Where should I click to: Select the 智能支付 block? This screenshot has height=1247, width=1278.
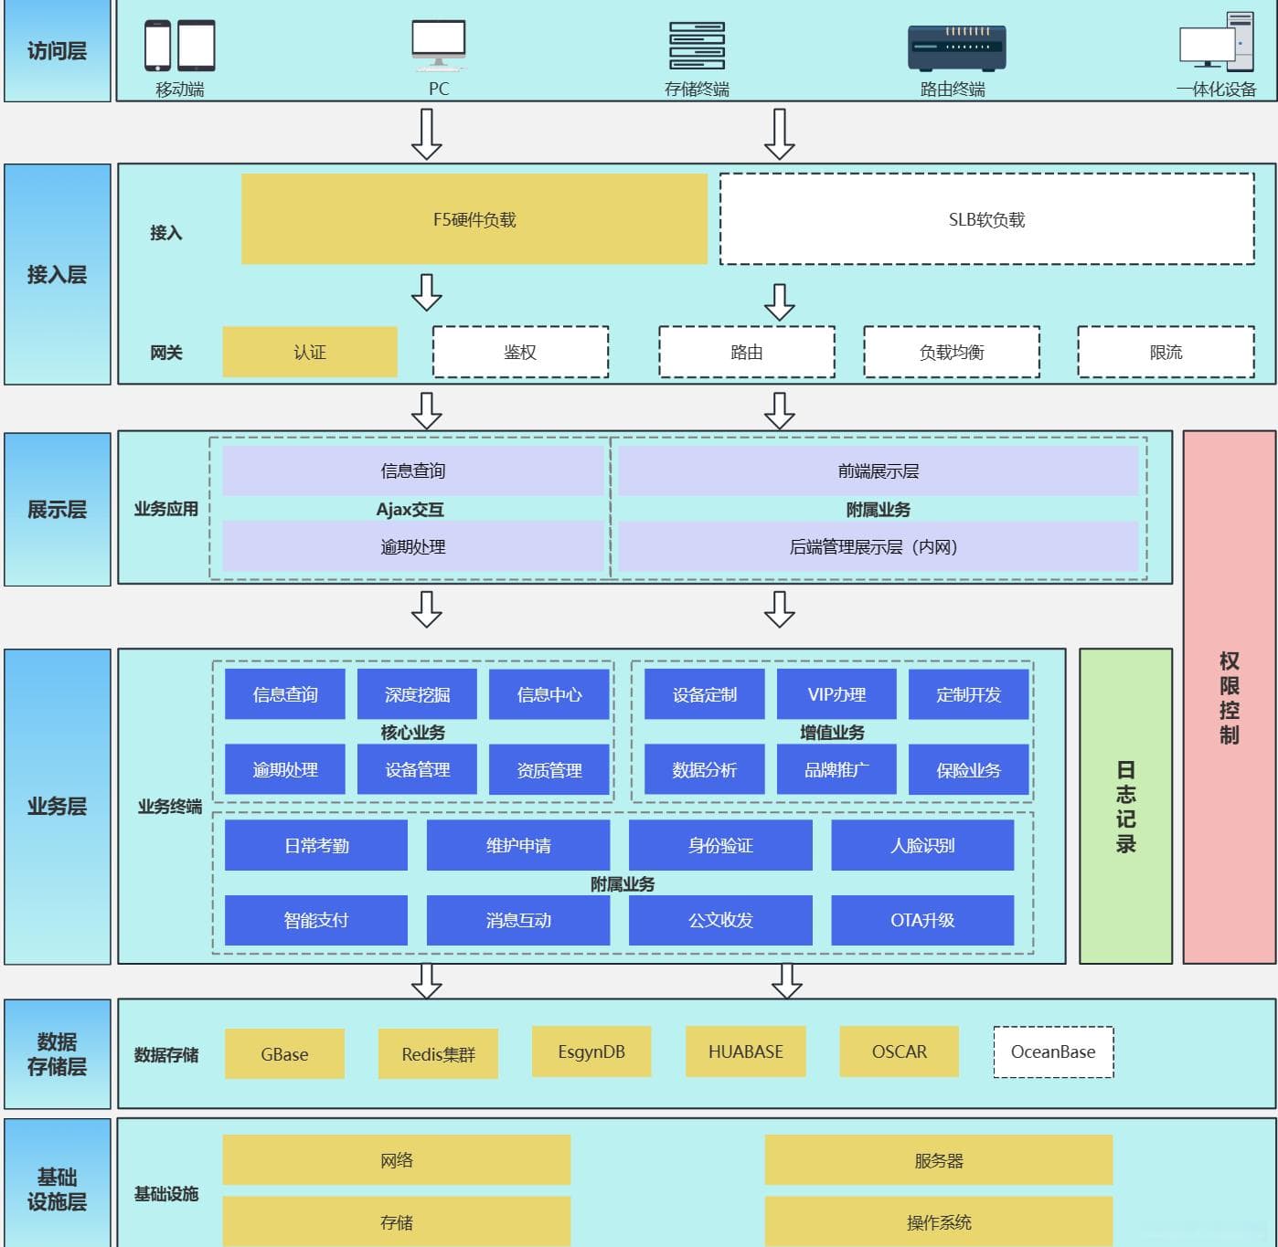(316, 920)
